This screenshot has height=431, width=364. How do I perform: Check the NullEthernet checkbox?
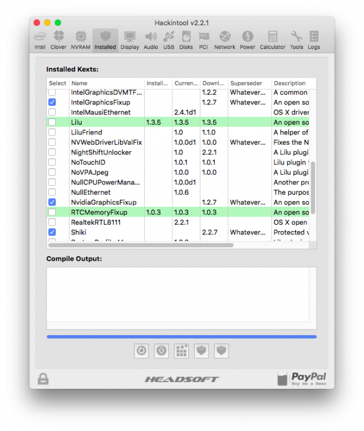52,192
